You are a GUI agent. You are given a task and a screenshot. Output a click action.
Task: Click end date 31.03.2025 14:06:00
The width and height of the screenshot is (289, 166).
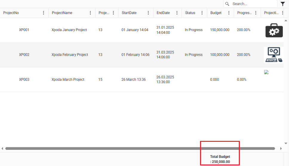pos(165,55)
